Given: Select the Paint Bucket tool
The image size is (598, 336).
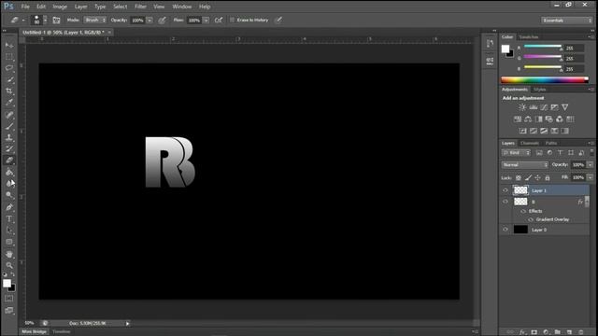Looking at the screenshot, I should click(9, 172).
